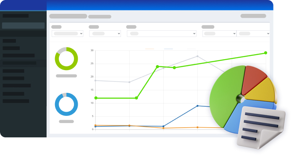The height and width of the screenshot is (160, 297).
Task: Click the page title breadcrumb link
Action: click(68, 16)
